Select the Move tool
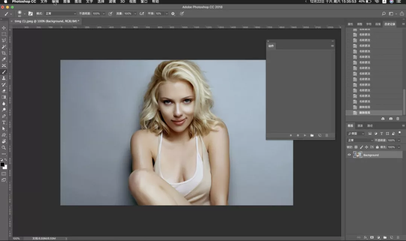 coord(4,28)
